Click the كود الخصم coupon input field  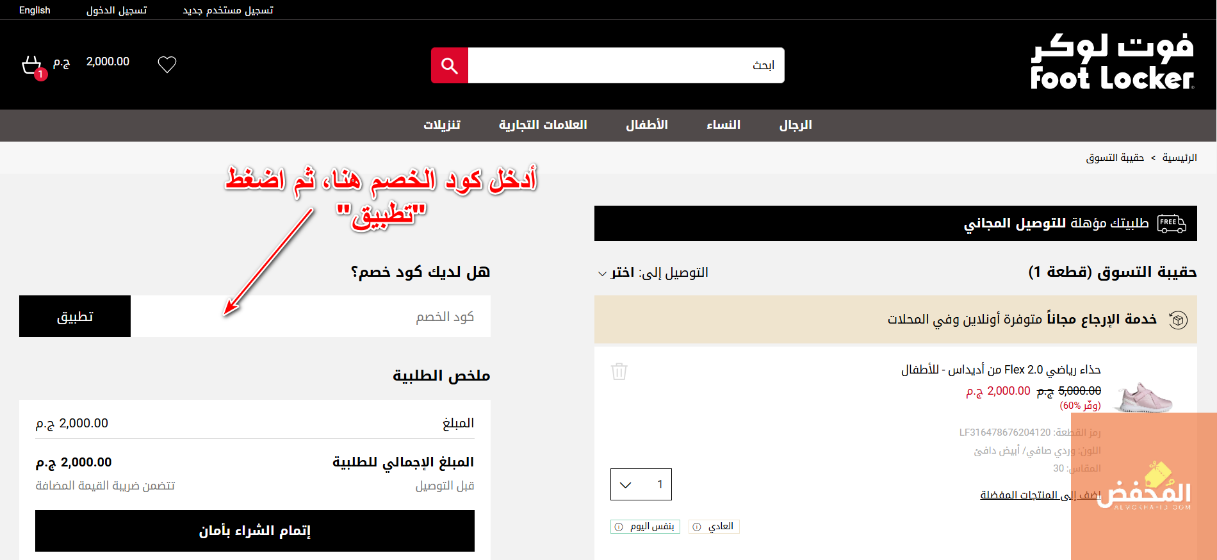pos(311,317)
